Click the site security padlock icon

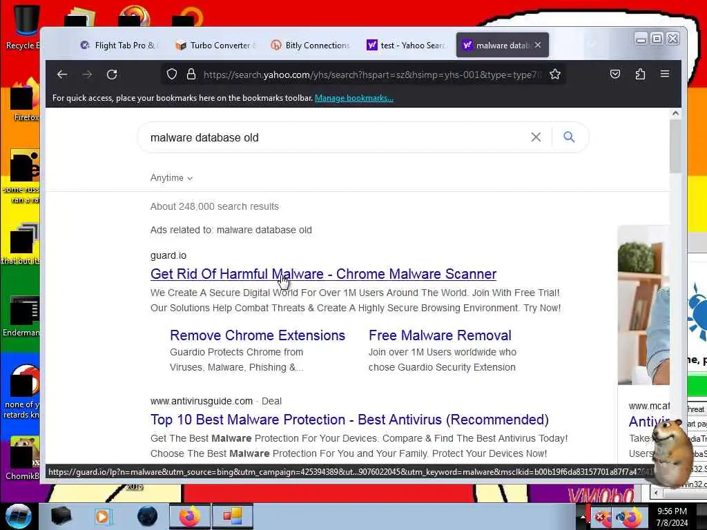191,75
